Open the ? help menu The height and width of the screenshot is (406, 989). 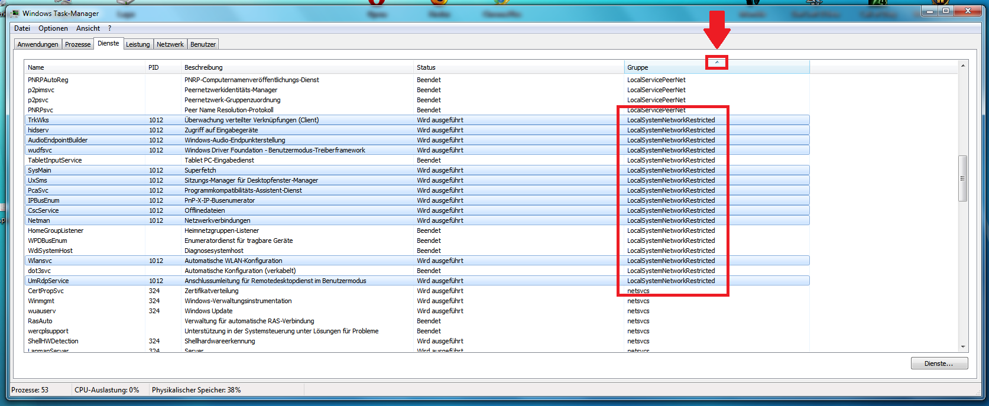click(x=109, y=28)
